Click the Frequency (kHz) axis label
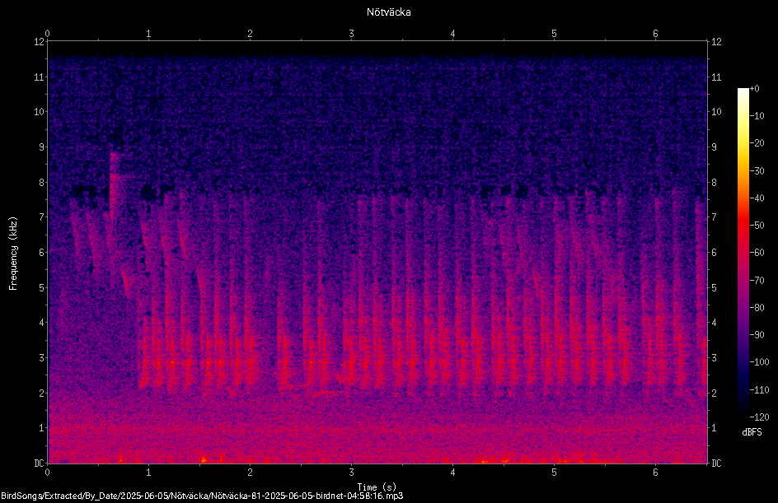Viewport: 778px width, 503px height. [x=13, y=253]
